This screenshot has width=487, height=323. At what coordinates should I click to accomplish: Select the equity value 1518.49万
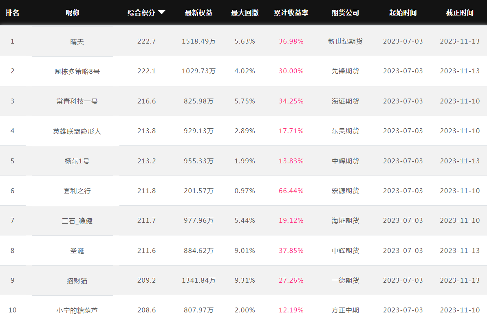click(199, 41)
